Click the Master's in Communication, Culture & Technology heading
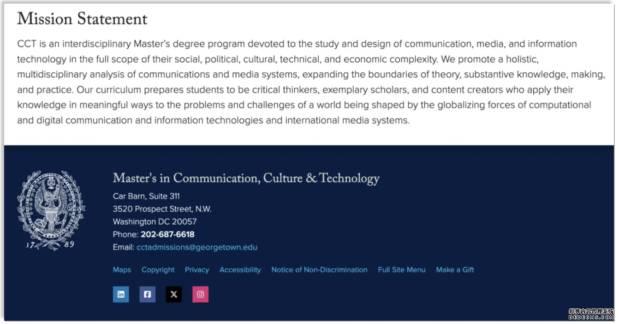 (x=246, y=179)
